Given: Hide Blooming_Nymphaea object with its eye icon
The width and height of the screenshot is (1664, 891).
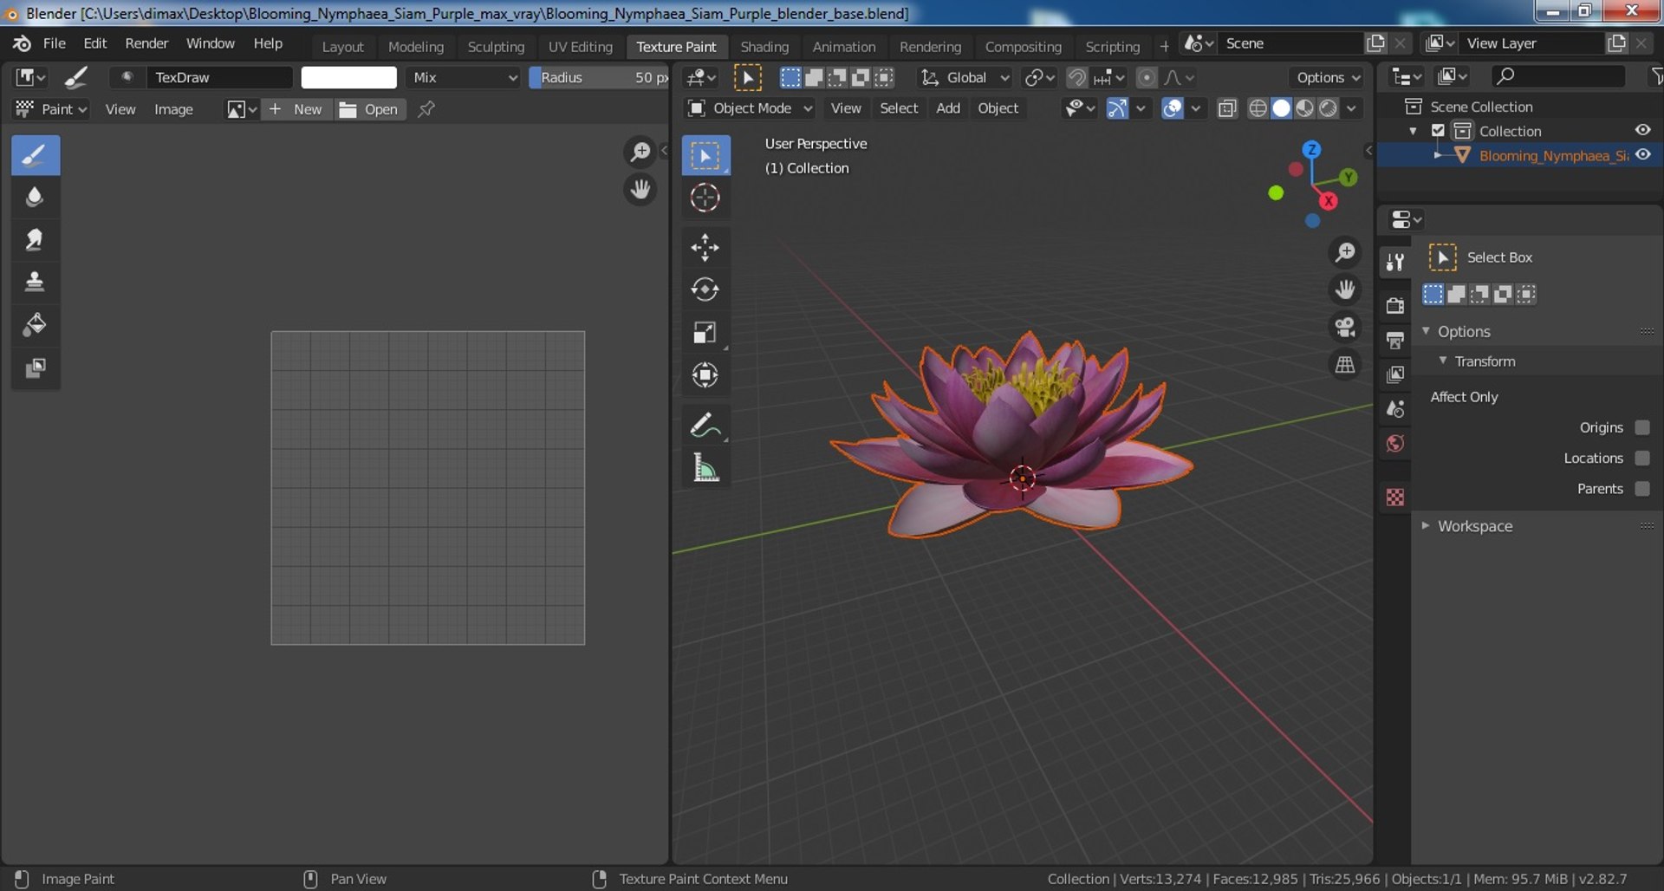Looking at the screenshot, I should [x=1642, y=155].
